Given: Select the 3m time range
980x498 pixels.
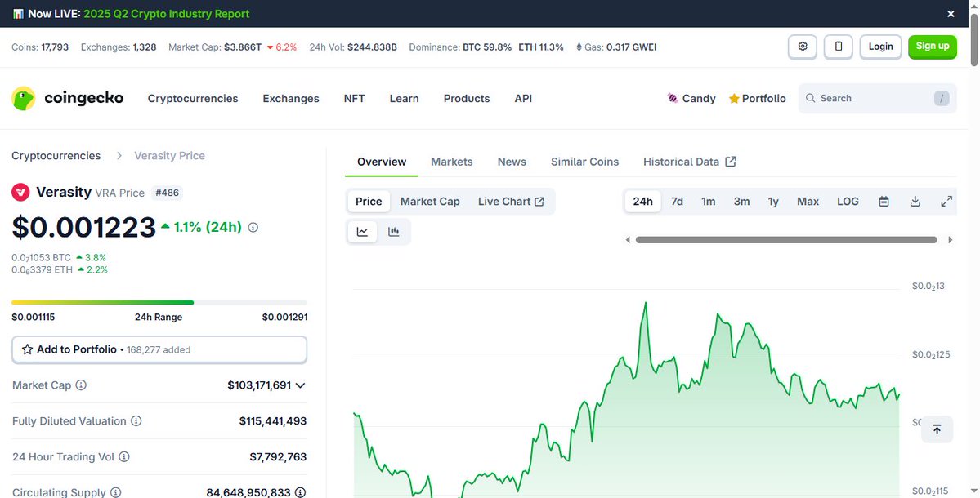Looking at the screenshot, I should tap(742, 201).
